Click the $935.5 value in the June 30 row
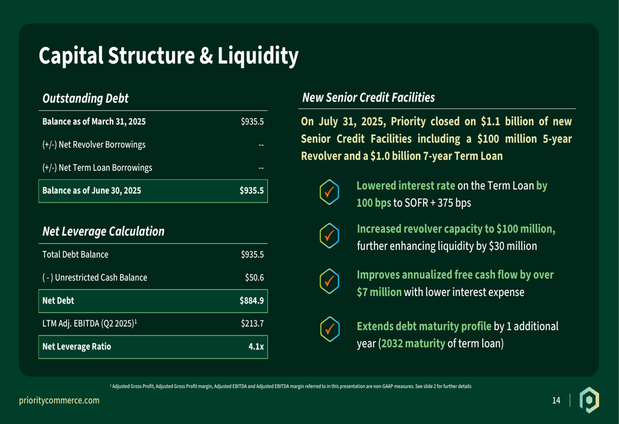This screenshot has height=424, width=619. pos(251,191)
